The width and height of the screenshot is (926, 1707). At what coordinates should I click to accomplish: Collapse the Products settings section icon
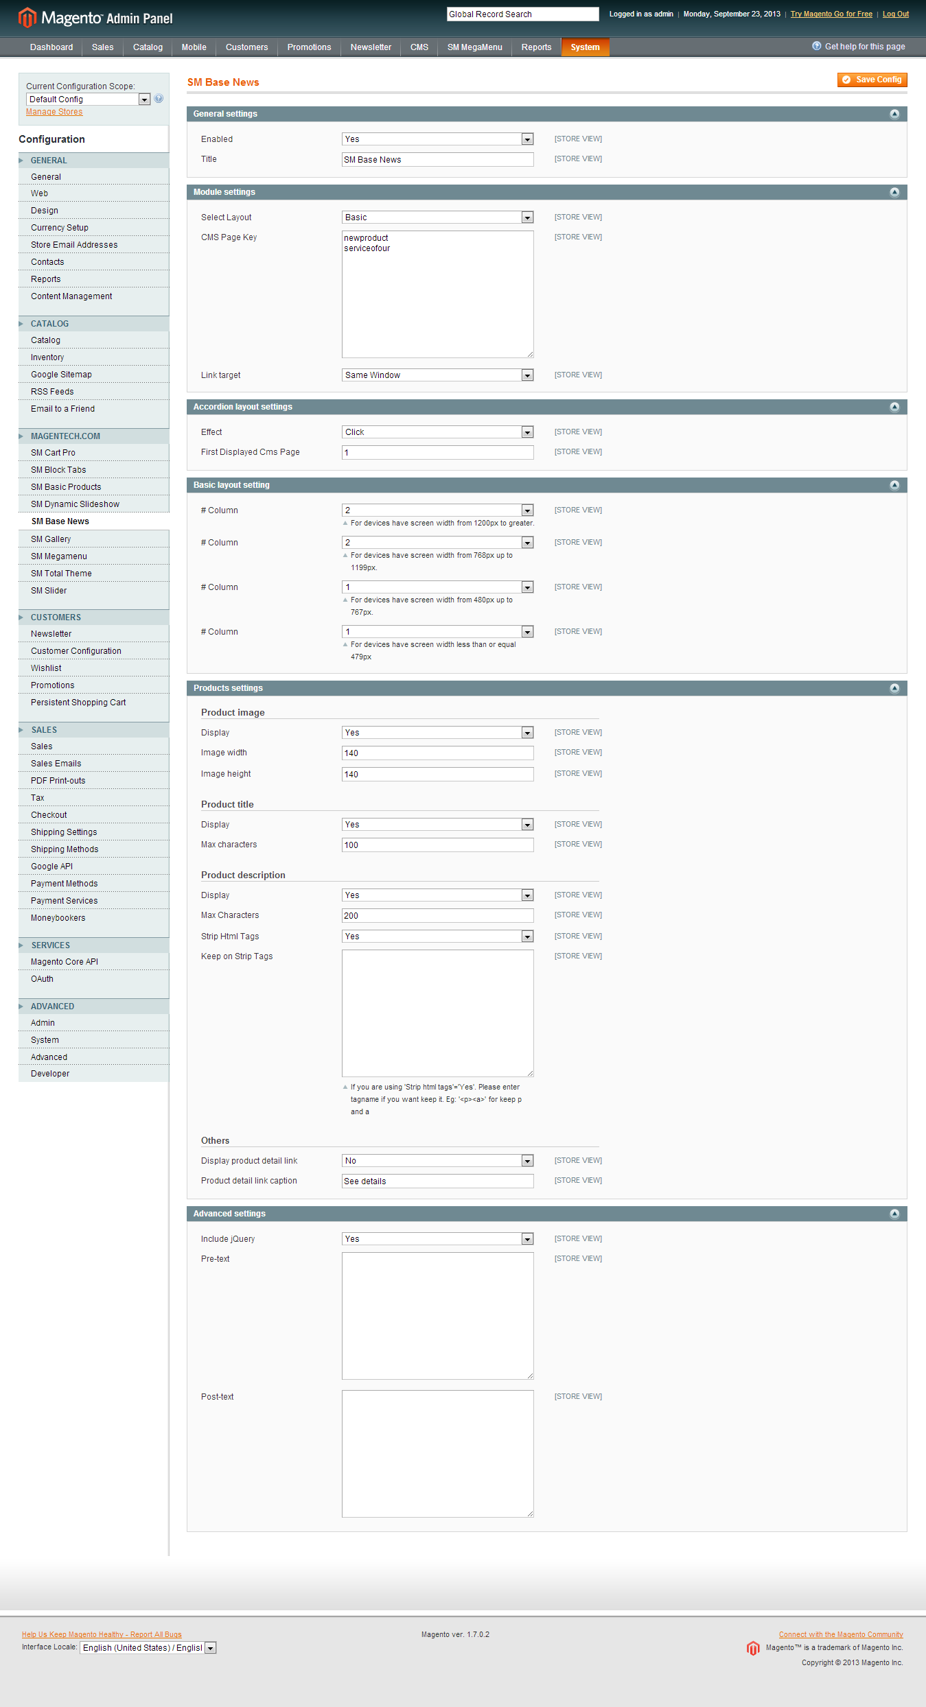coord(894,688)
